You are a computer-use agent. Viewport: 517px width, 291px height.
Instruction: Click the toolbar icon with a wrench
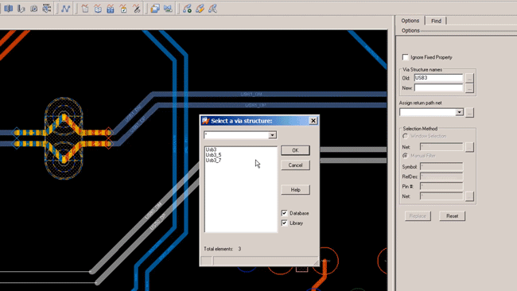pyautogui.click(x=21, y=9)
